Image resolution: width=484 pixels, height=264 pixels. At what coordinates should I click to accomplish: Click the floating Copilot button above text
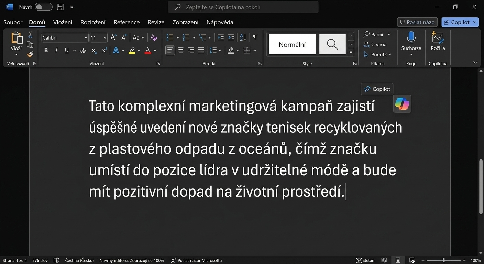377,89
